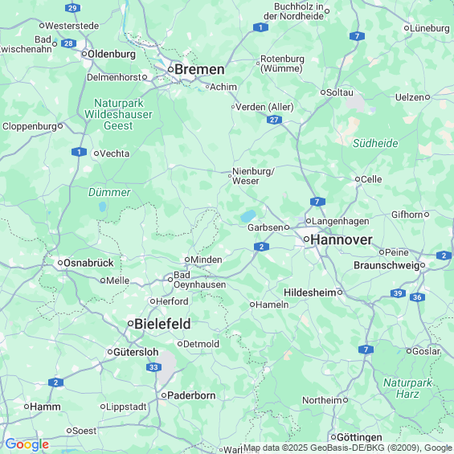Click the Südheide region label

375,143
